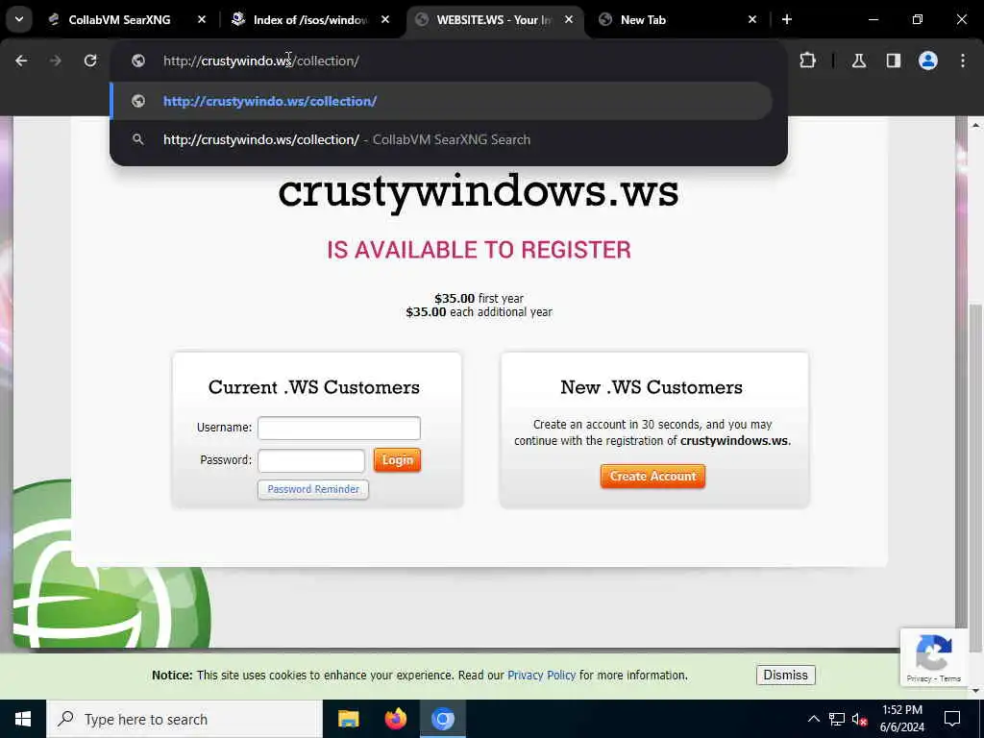Click the browser forward arrow
Viewport: 984px width, 738px height.
56,61
